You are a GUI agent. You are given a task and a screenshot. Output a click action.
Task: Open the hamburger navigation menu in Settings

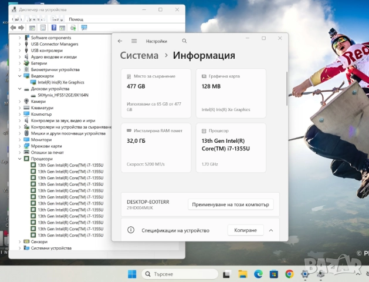134,41
